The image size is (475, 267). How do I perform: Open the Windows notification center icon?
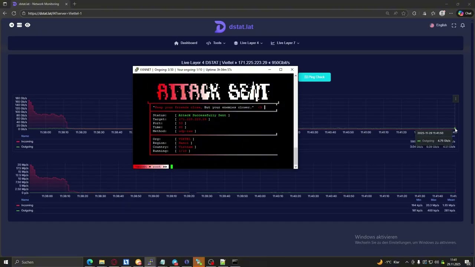(468, 262)
